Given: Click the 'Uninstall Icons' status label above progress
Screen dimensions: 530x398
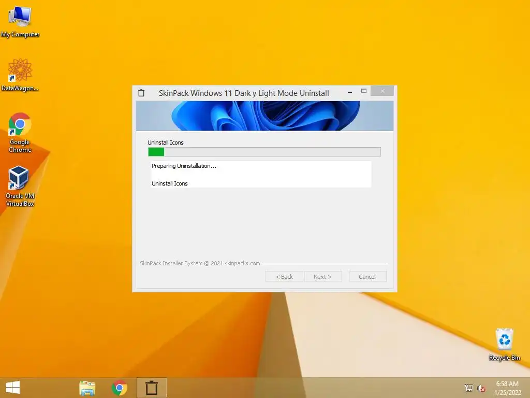Looking at the screenshot, I should (x=165, y=143).
